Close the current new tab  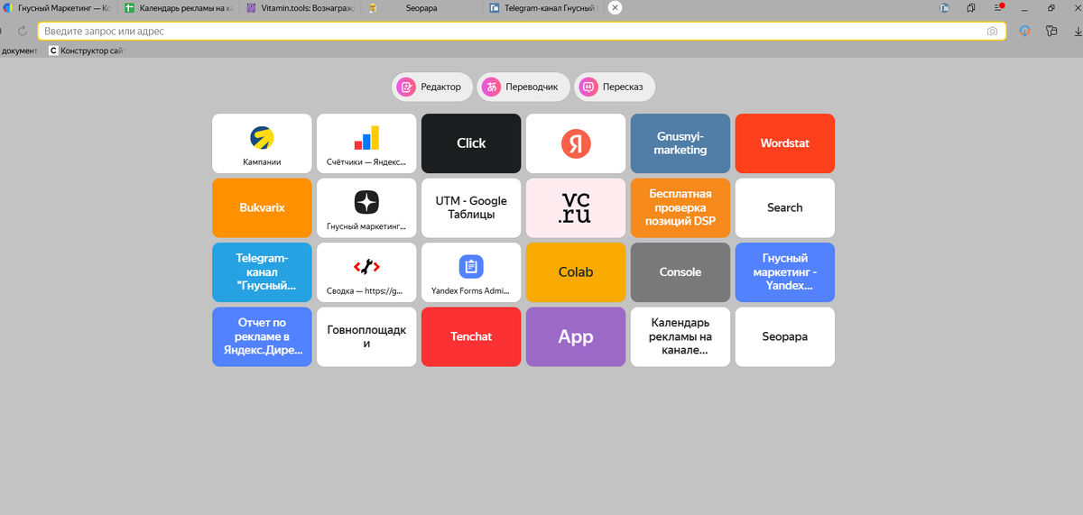coord(616,7)
